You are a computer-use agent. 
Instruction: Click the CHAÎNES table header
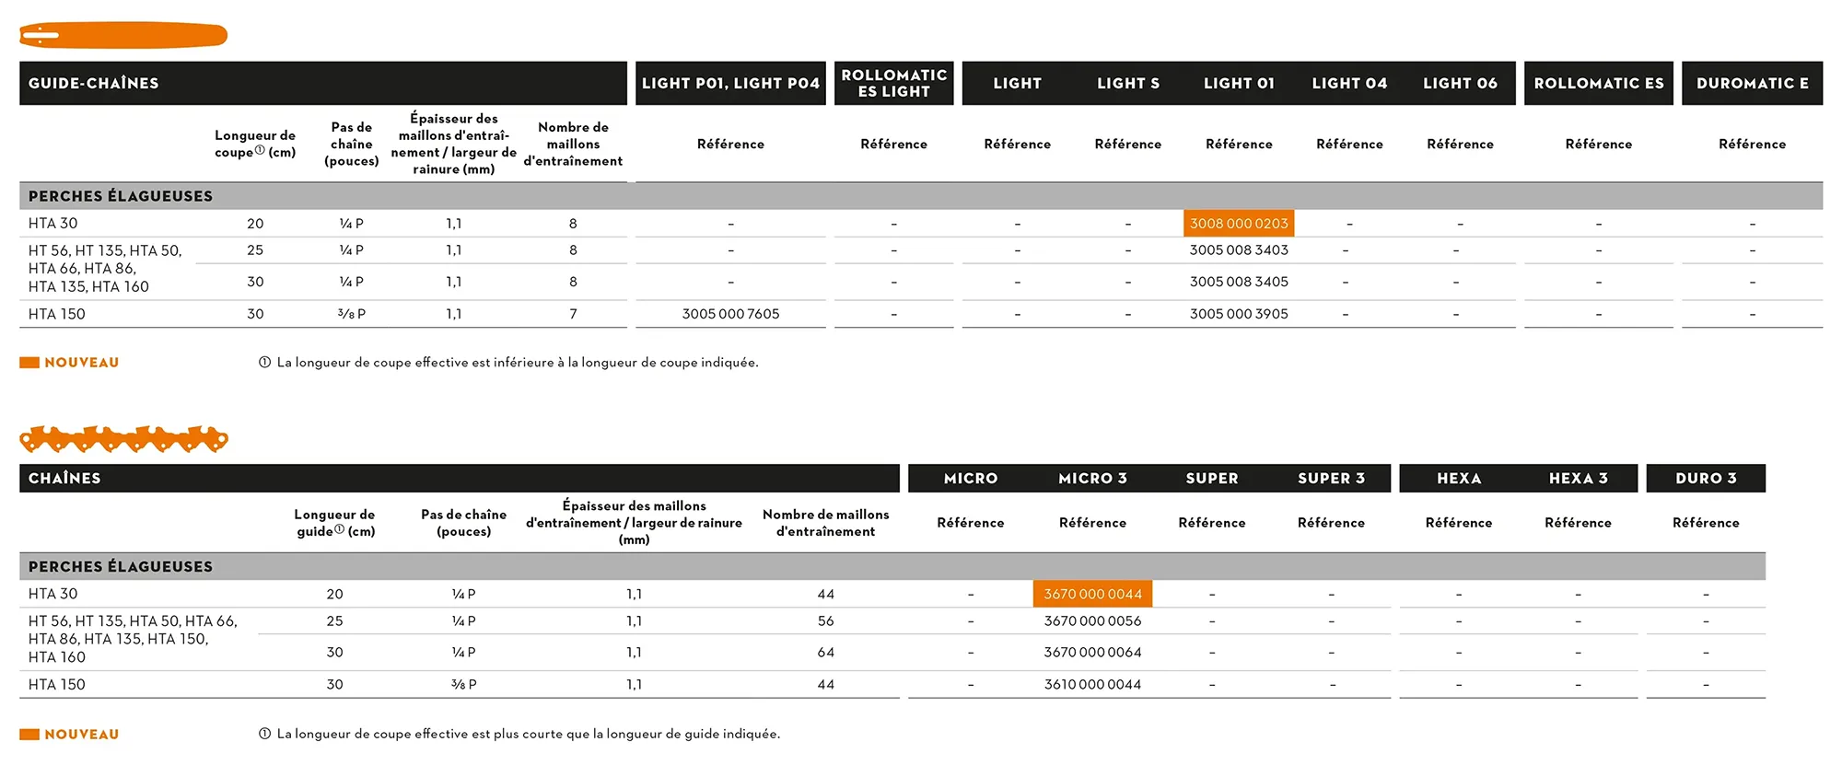460,478
